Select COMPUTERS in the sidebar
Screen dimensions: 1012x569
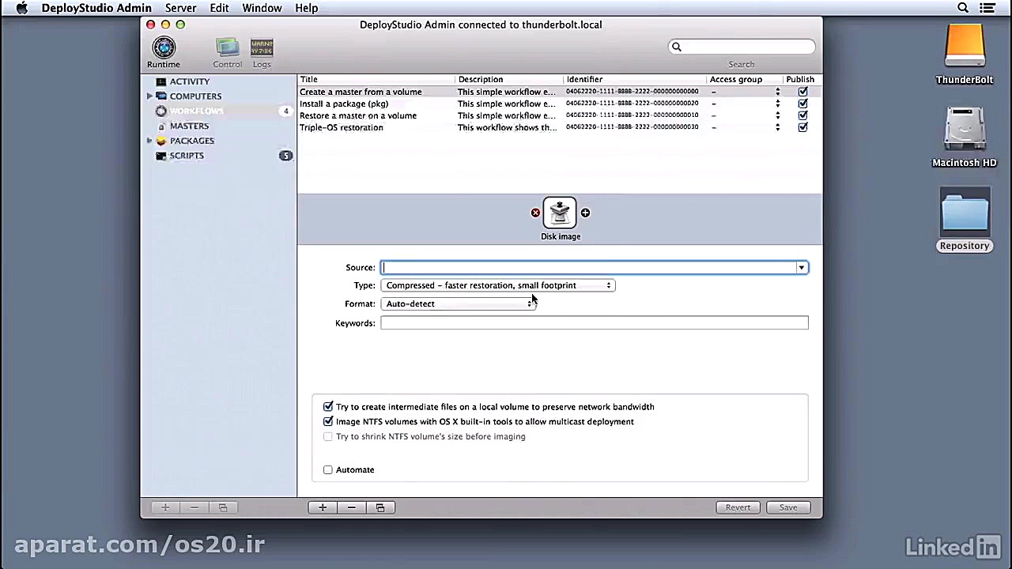tap(195, 96)
